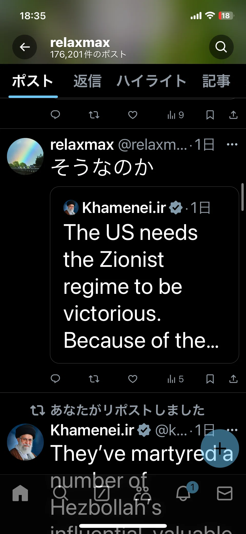246x534 pixels.
Task: Open direct messages envelope
Action: click(x=225, y=493)
